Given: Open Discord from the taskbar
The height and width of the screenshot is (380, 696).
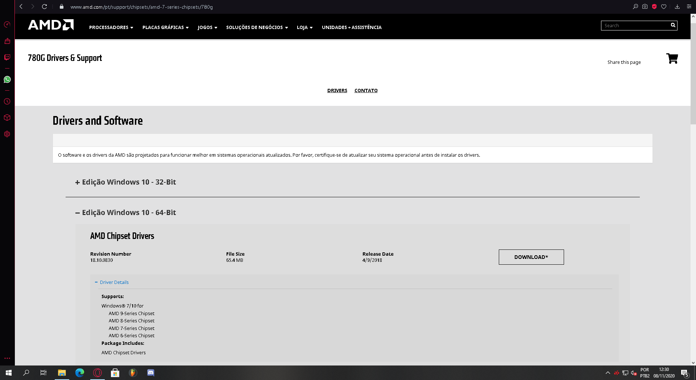Looking at the screenshot, I should [x=151, y=373].
